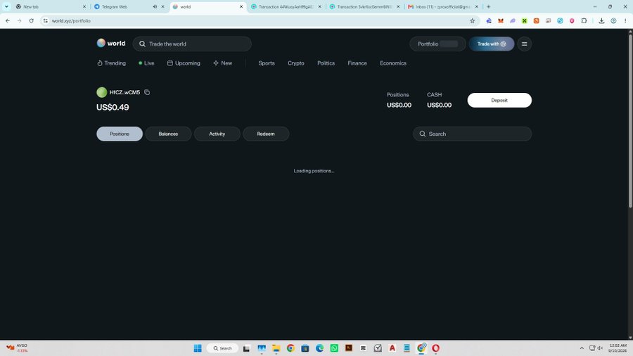633x356 pixels.
Task: Reload the page
Action: tap(31, 20)
